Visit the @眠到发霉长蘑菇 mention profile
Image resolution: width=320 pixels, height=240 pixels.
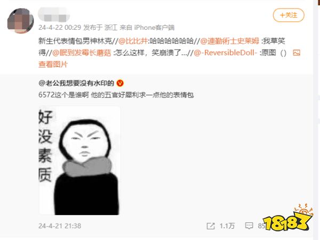pos(82,53)
